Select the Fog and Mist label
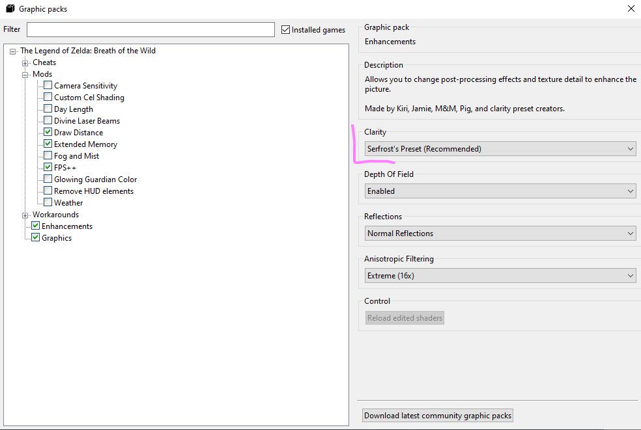This screenshot has width=641, height=430. click(76, 156)
